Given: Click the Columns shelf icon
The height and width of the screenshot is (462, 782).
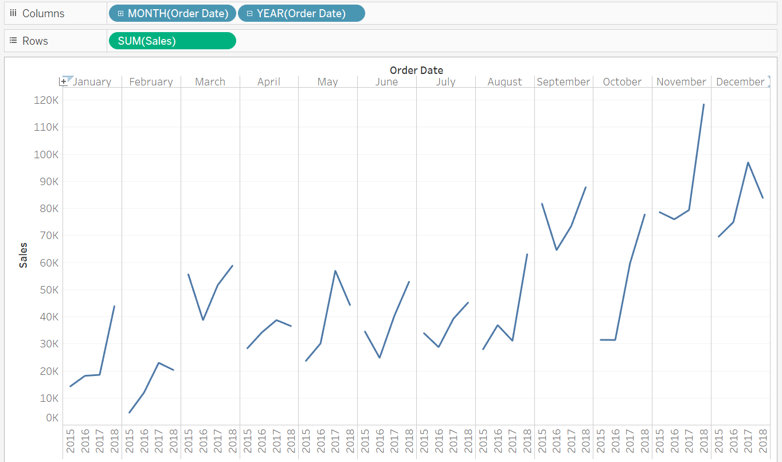Looking at the screenshot, I should pyautogui.click(x=13, y=13).
